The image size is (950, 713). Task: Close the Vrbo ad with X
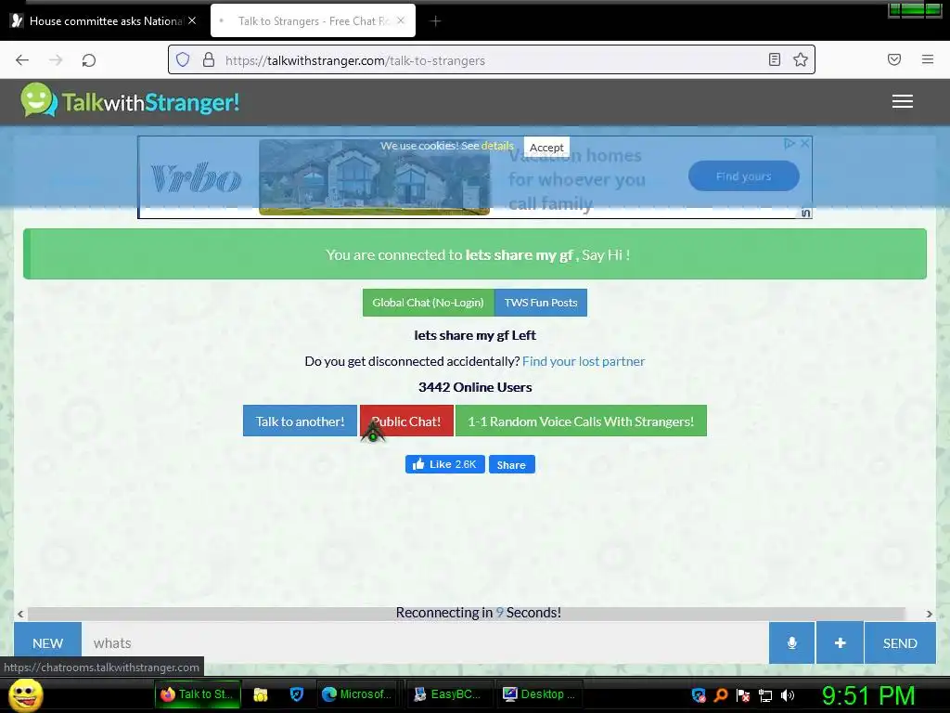(x=804, y=144)
